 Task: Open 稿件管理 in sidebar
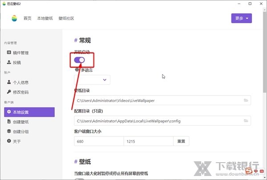[29, 53]
